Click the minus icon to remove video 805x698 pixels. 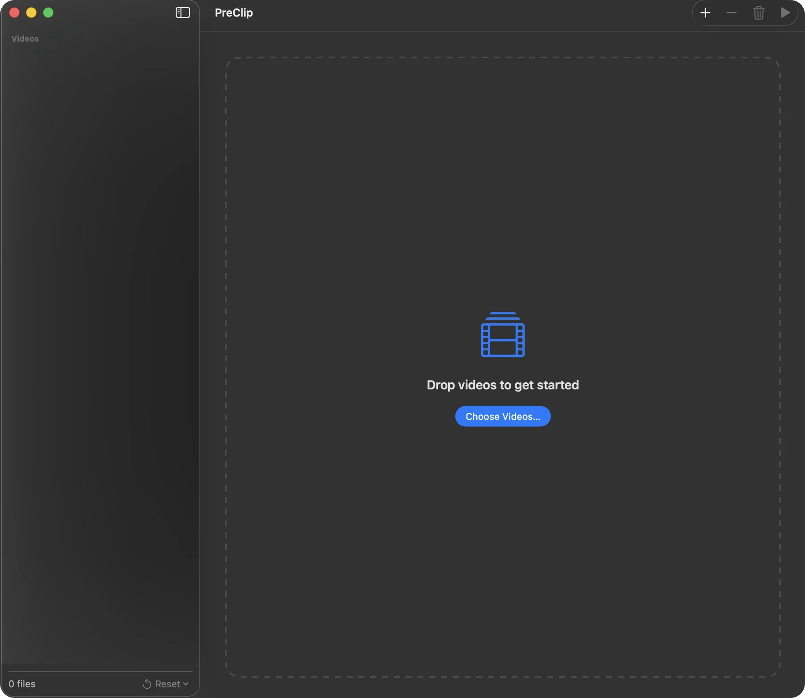coord(732,13)
